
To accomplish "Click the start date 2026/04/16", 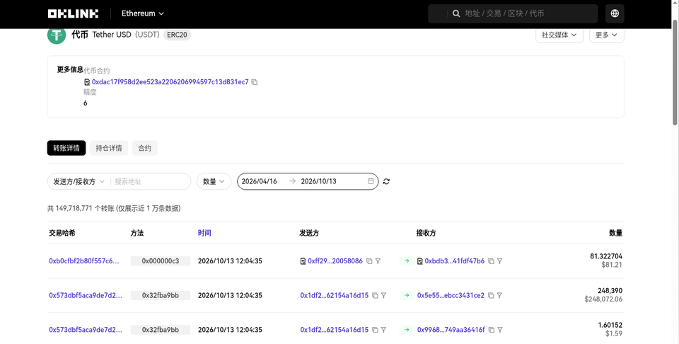I will [x=260, y=181].
